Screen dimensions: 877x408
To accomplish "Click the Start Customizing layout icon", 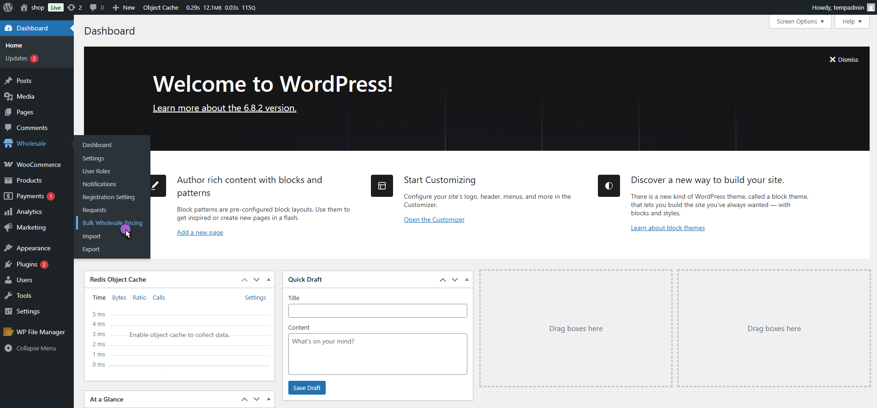I will click(382, 186).
